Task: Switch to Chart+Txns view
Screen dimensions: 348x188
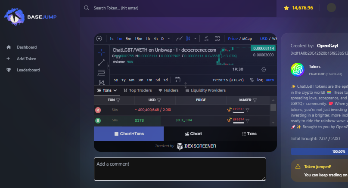Action: (129, 134)
